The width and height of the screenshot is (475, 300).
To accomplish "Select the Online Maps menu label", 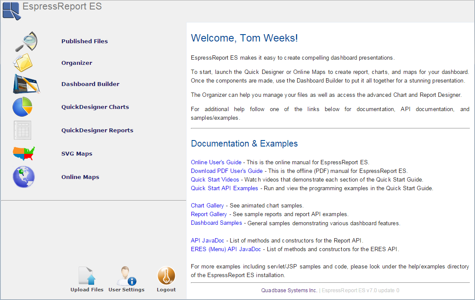I will pyautogui.click(x=80, y=177).
